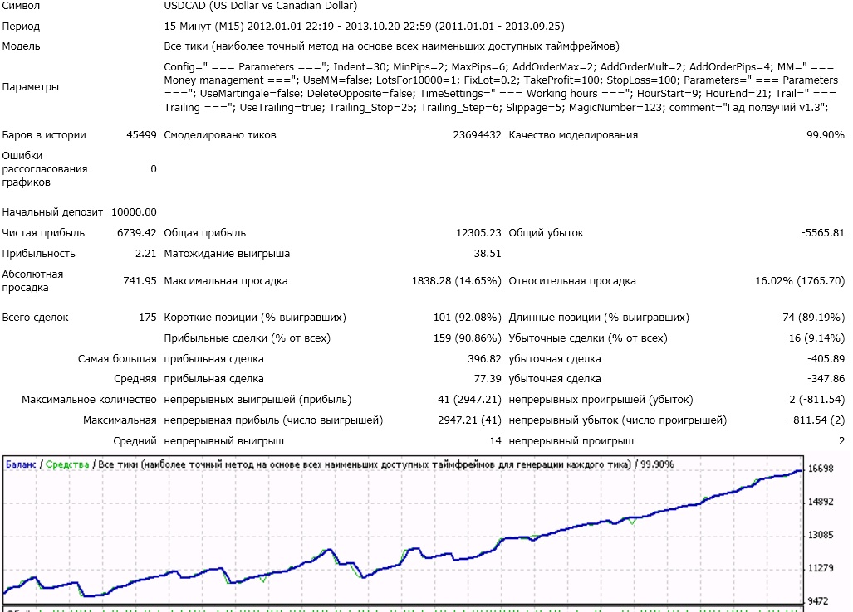853x612 pixels.
Task: Click the short positions value 101 (92.08%)
Action: tap(468, 317)
